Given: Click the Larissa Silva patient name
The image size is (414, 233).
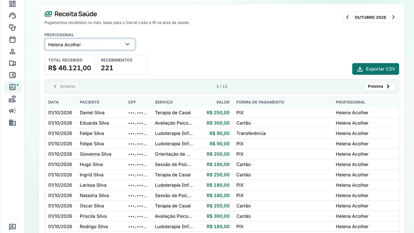Looking at the screenshot, I should (93, 185).
